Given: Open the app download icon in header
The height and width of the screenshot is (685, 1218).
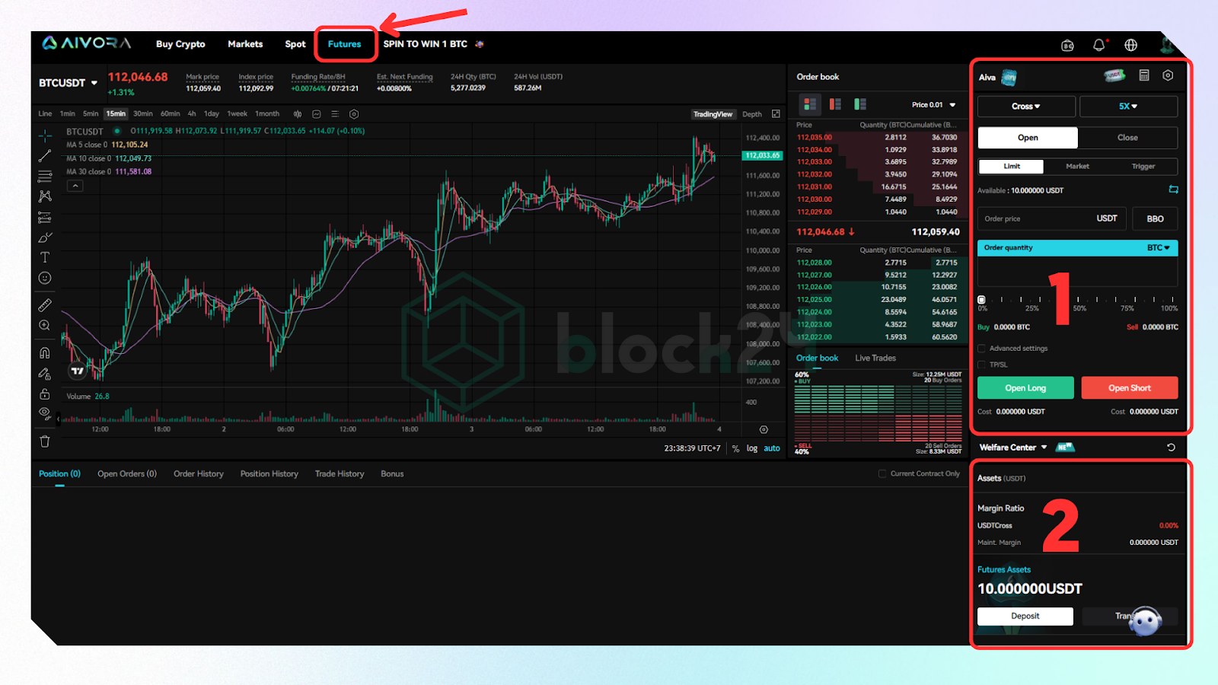Looking at the screenshot, I should (1067, 46).
